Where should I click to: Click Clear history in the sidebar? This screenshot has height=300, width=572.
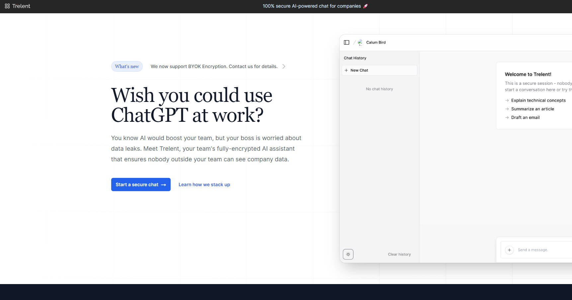(399, 254)
